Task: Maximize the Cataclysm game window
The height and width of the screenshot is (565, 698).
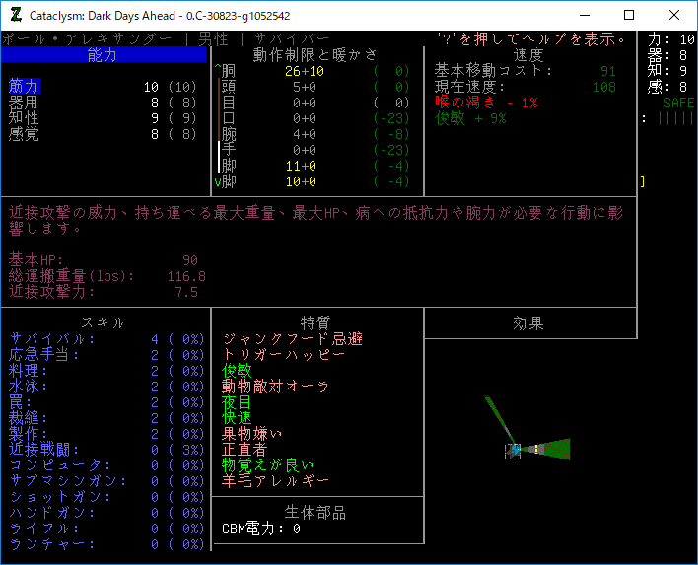Action: pyautogui.click(x=629, y=15)
